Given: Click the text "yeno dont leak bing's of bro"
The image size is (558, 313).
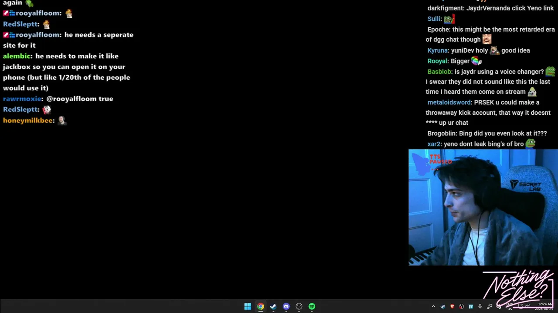Looking at the screenshot, I should point(483,144).
